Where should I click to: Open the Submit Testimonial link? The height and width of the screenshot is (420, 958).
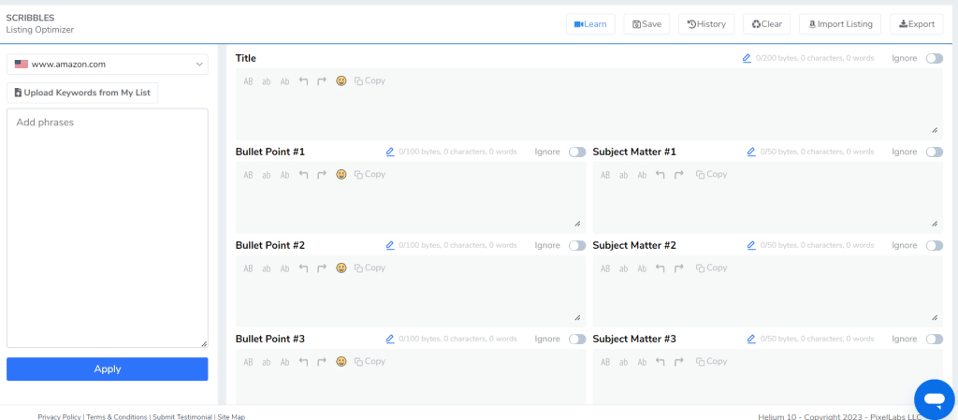click(x=182, y=417)
